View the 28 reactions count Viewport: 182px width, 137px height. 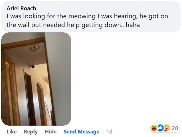(175, 128)
